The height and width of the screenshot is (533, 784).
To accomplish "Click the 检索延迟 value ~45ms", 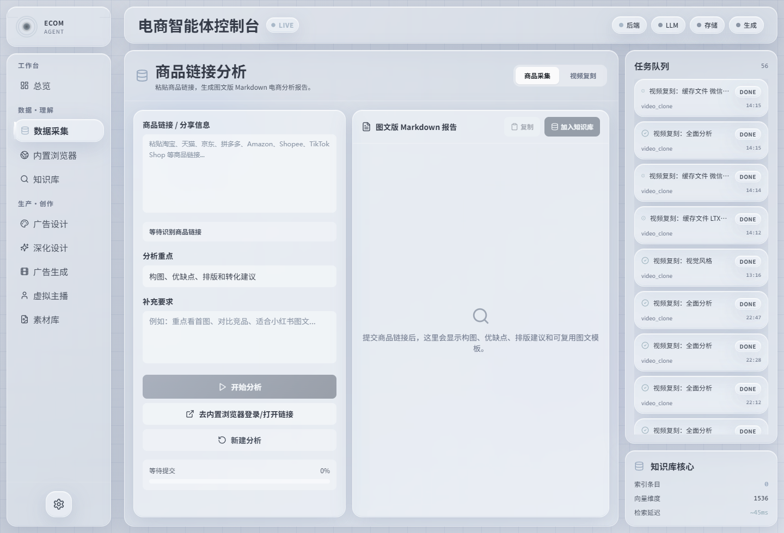I will (x=759, y=512).
